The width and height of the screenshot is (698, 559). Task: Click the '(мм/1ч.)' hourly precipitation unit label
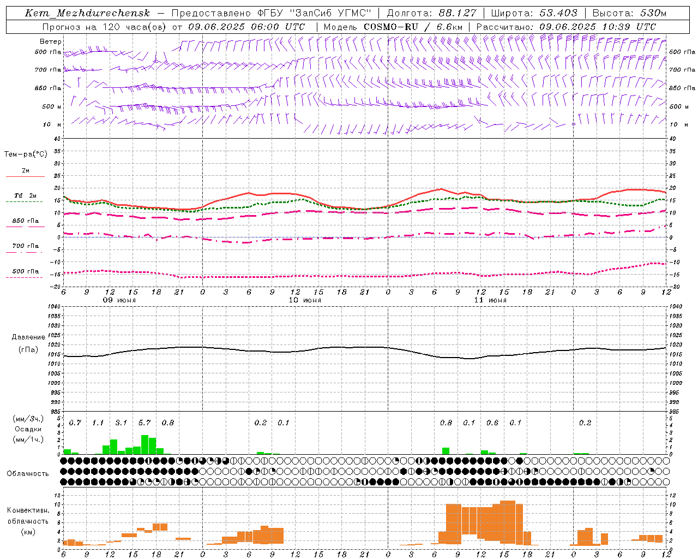tap(28, 439)
